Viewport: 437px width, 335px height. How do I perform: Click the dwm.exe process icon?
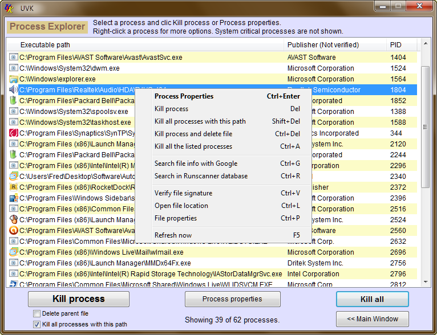(13, 68)
